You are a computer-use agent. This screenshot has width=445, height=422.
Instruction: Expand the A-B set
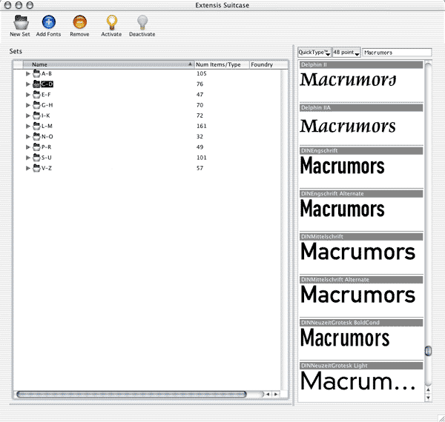(x=28, y=74)
